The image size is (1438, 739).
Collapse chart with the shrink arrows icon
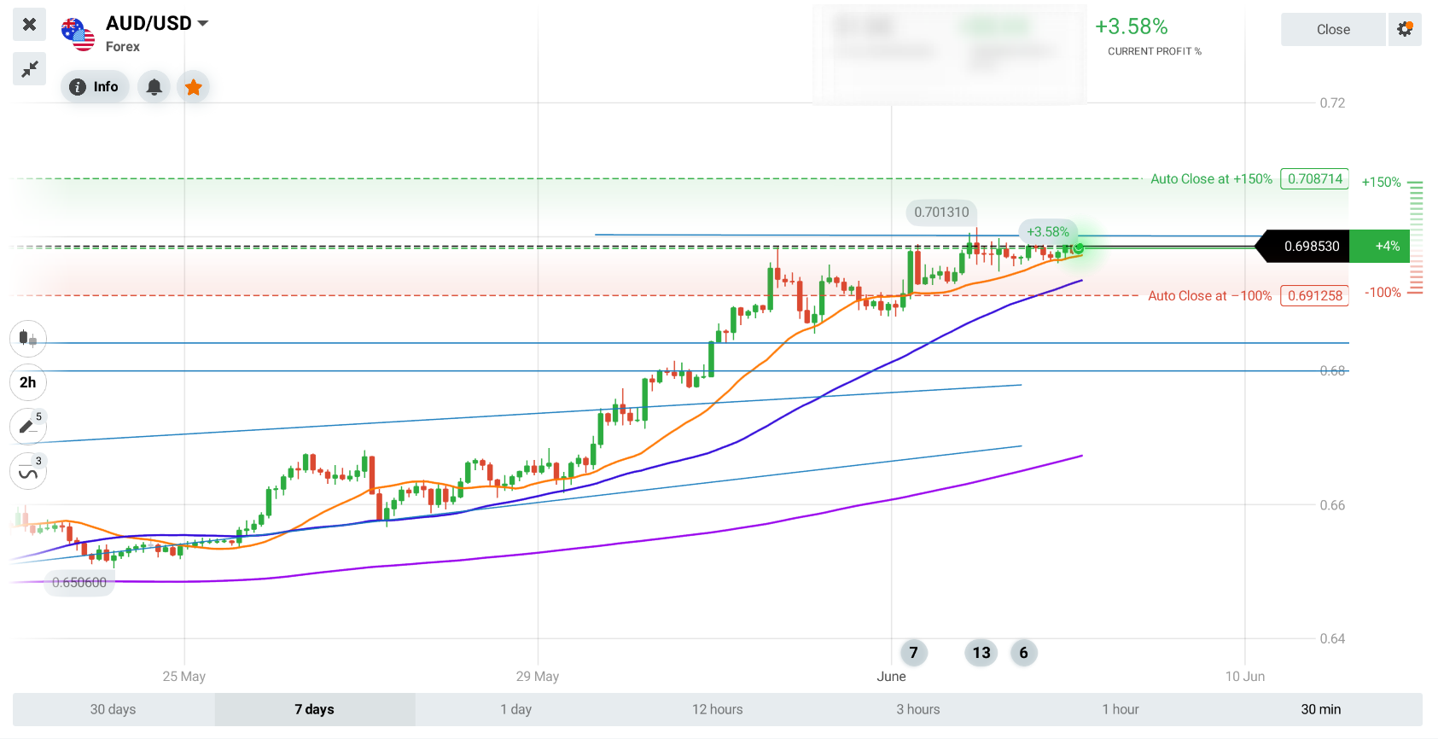click(29, 69)
